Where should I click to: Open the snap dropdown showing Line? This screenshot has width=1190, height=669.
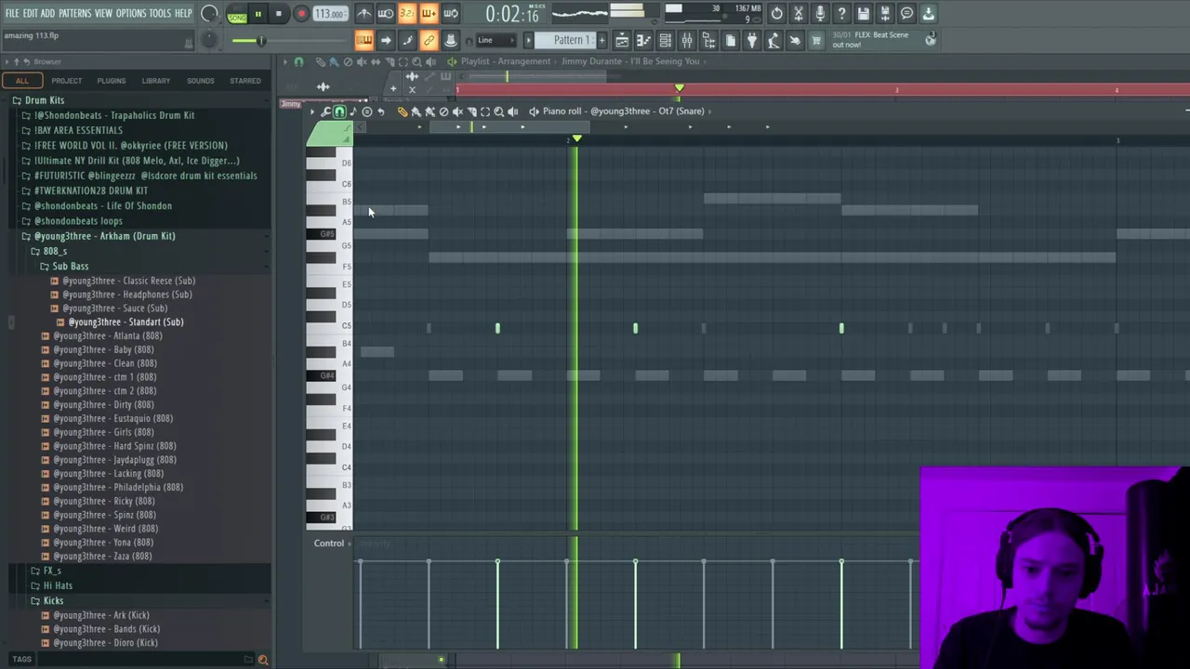coord(496,40)
